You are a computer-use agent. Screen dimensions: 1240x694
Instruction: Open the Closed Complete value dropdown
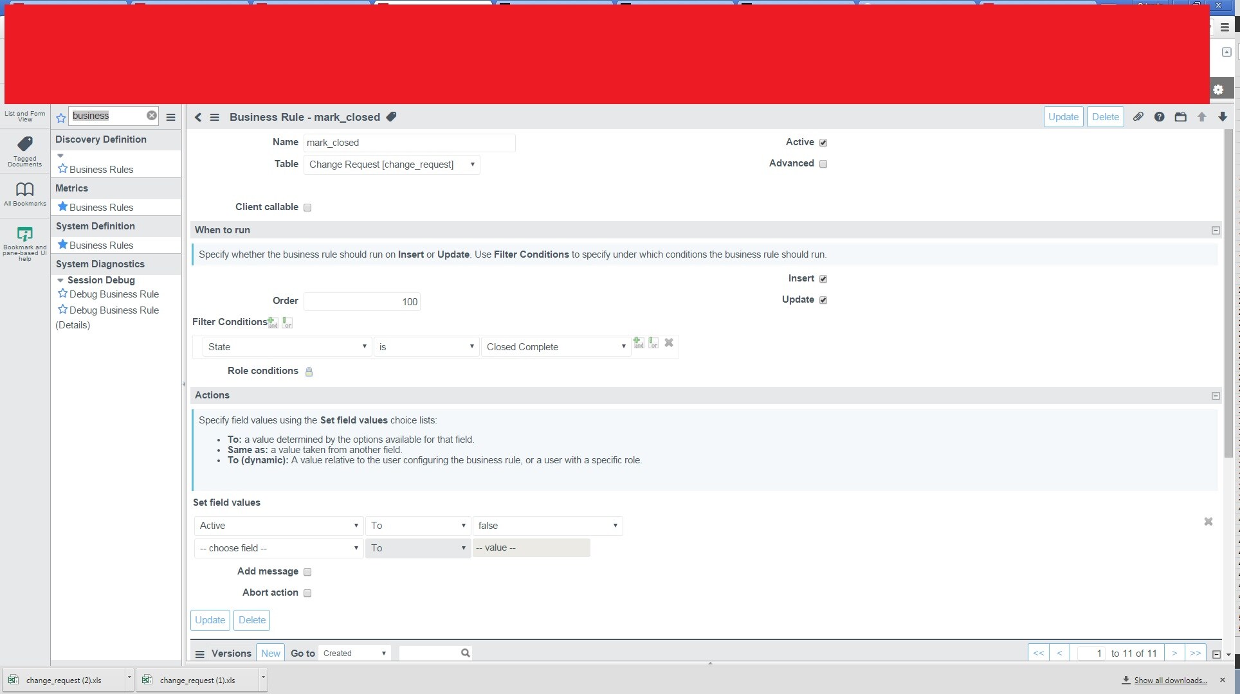(556, 347)
